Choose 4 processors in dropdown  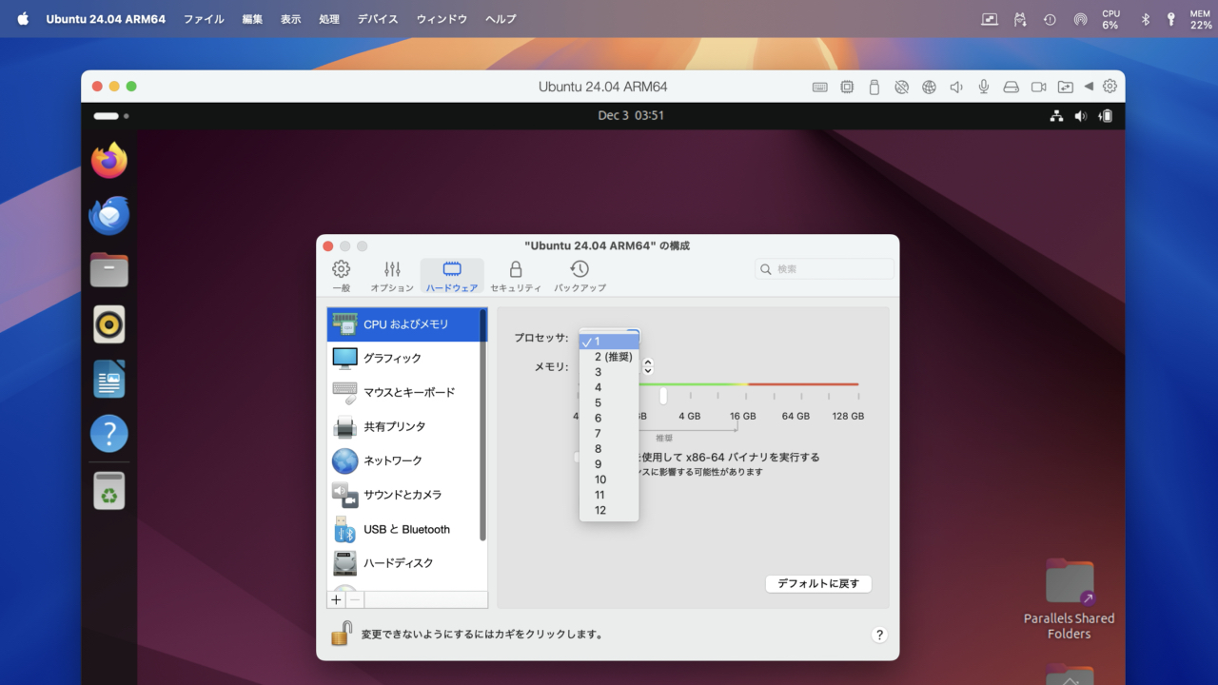(x=609, y=387)
